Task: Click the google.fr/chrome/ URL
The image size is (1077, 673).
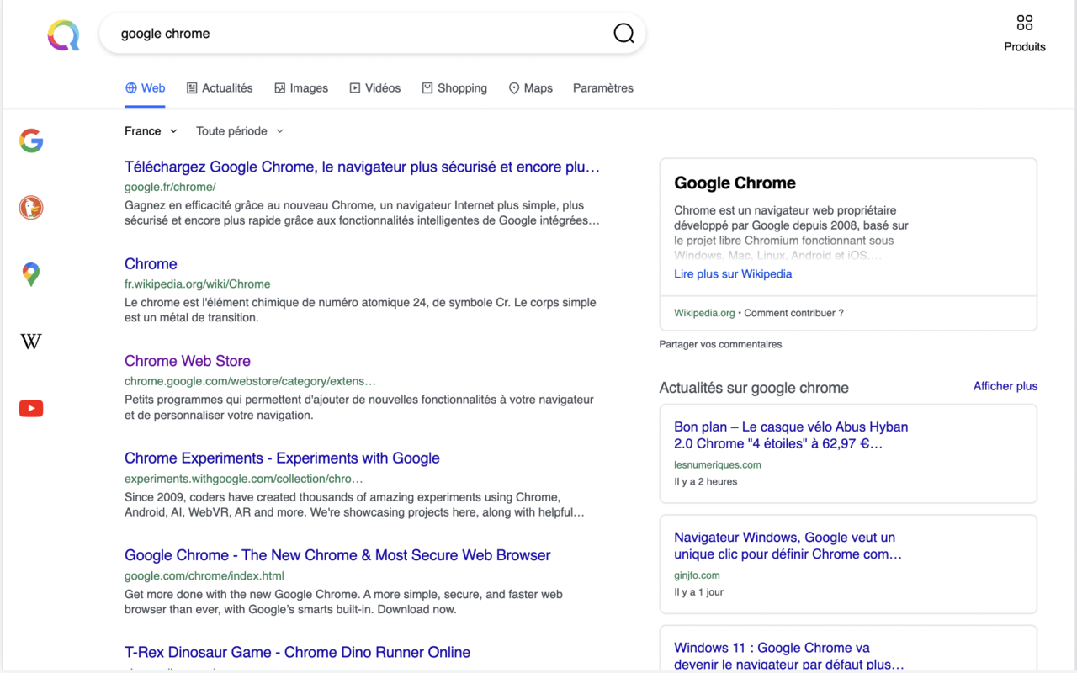Action: pyautogui.click(x=170, y=187)
